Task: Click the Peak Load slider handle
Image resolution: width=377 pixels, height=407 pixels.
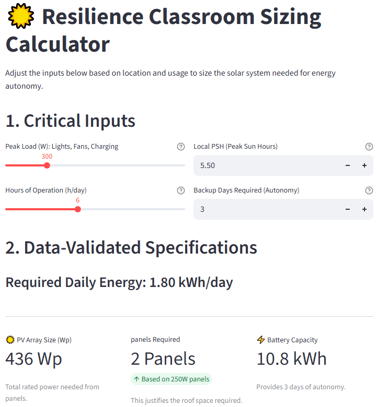Action: pos(47,165)
